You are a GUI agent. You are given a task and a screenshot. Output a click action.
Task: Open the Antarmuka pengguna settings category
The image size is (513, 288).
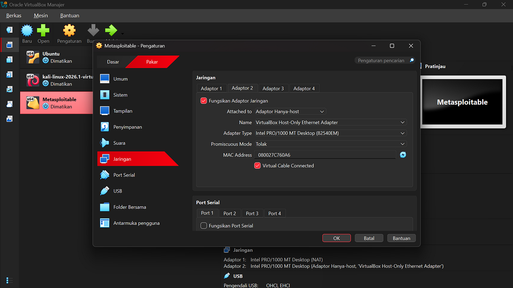click(137, 223)
